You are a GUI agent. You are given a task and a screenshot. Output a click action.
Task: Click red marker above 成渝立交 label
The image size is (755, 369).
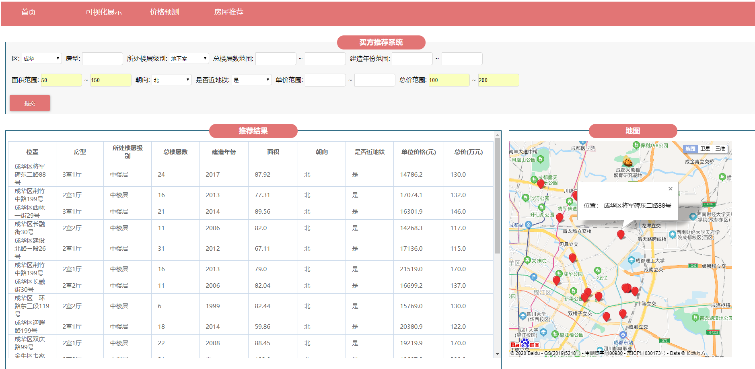tap(623, 314)
